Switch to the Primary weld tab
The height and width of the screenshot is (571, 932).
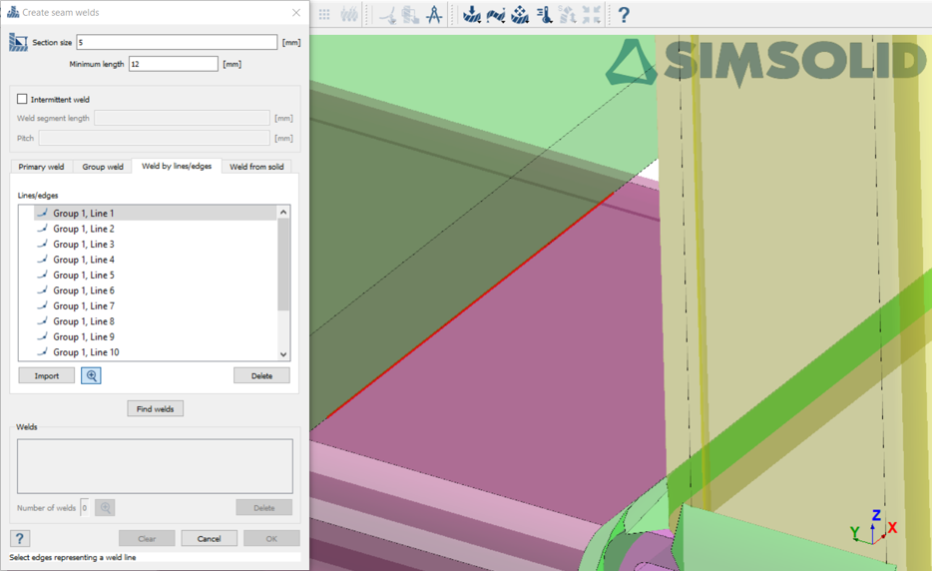41,167
